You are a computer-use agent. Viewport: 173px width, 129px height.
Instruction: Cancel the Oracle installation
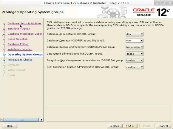[164, 126]
